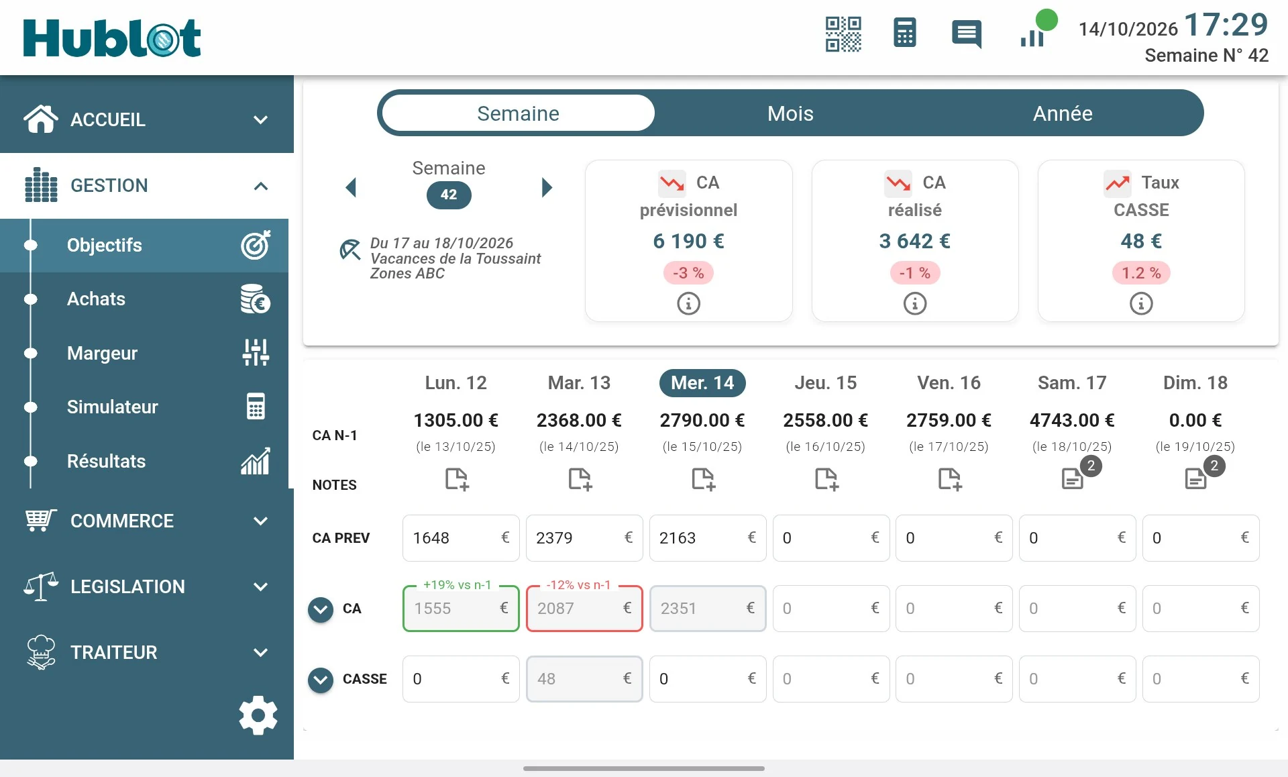Edit CASSE field under Mer. 14
The width and height of the screenshot is (1288, 777).
coord(708,679)
